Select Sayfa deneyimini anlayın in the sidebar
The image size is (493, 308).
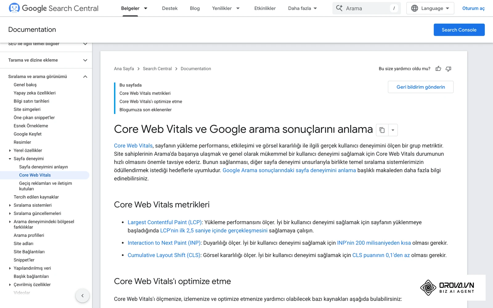[43, 167]
